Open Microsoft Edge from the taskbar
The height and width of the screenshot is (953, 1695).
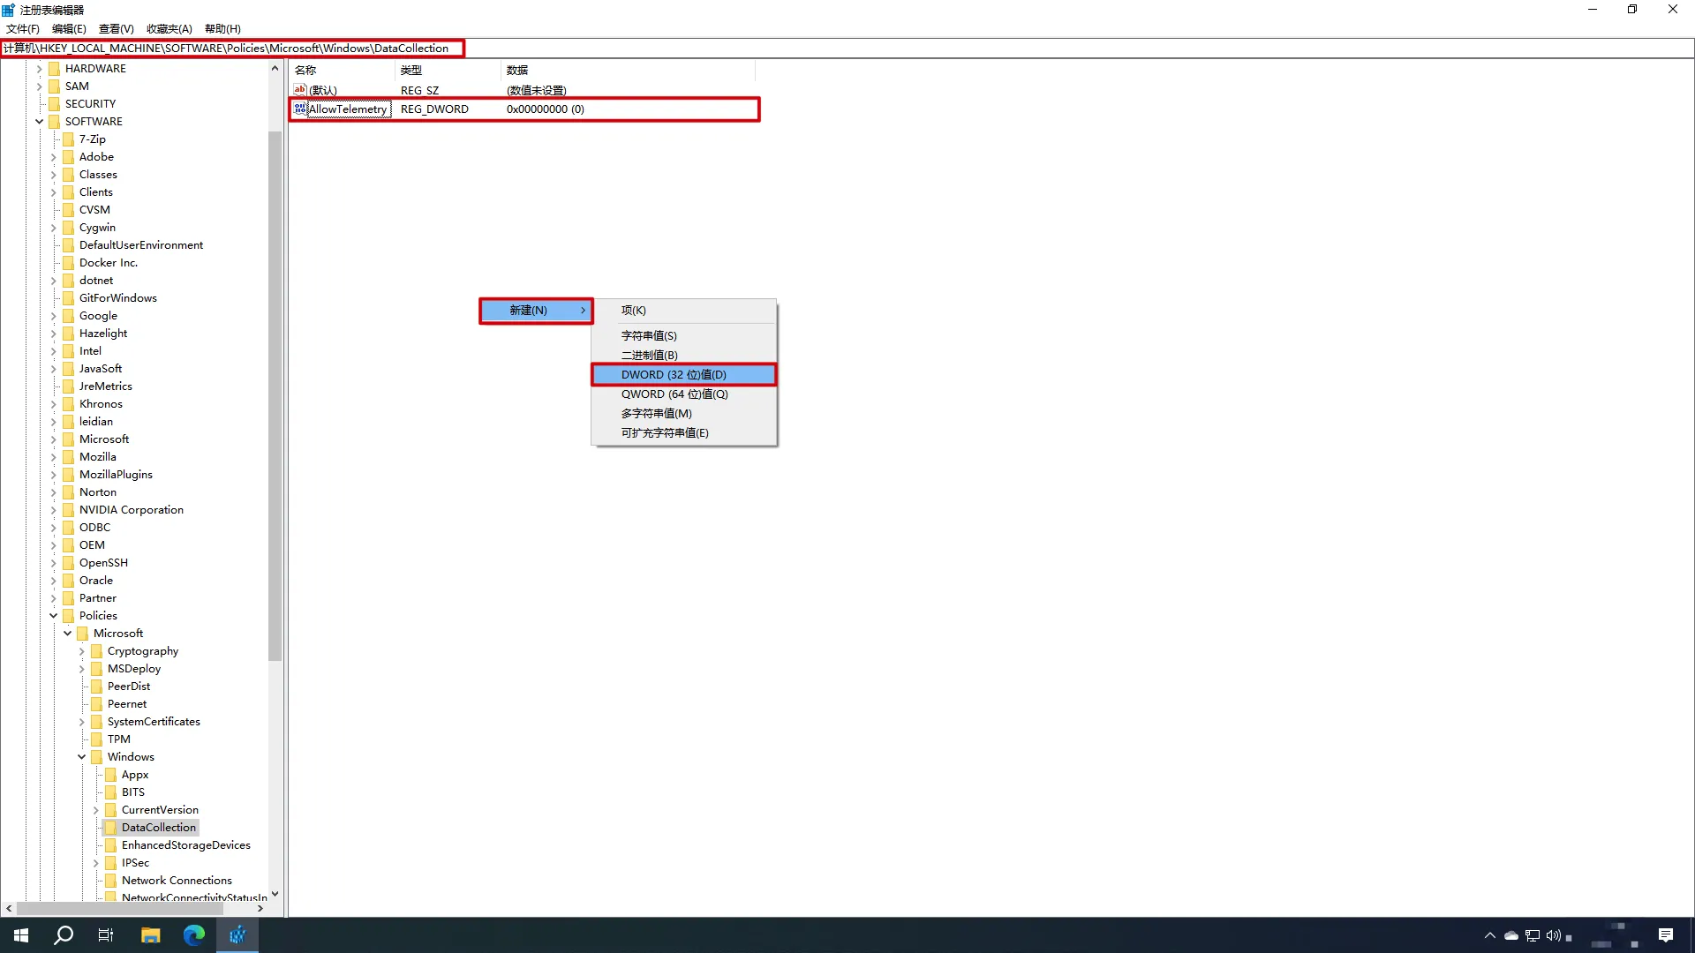pyautogui.click(x=194, y=935)
